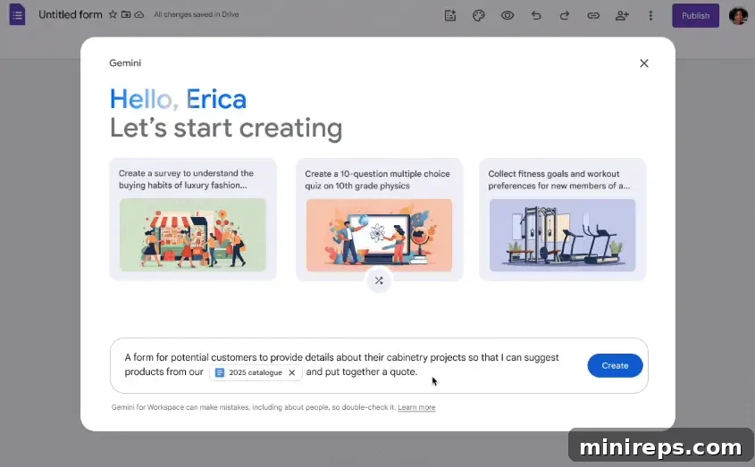Screen dimensions: 755x467
Task: Open the three-dot more options menu
Action: (x=650, y=15)
